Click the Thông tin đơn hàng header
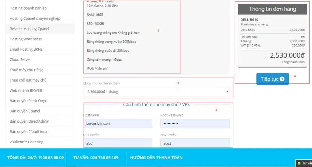 272,9
